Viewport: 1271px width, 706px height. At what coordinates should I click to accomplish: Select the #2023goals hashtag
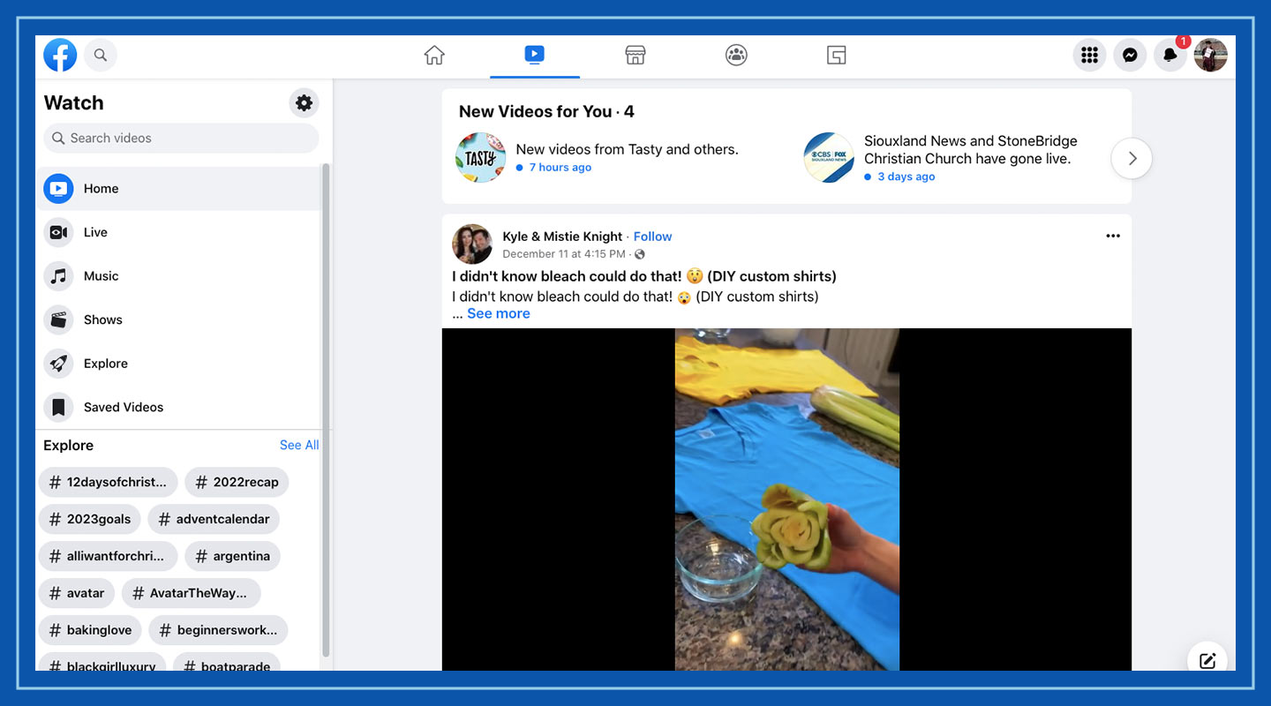(x=89, y=519)
